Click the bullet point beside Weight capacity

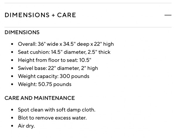click(x=12, y=76)
